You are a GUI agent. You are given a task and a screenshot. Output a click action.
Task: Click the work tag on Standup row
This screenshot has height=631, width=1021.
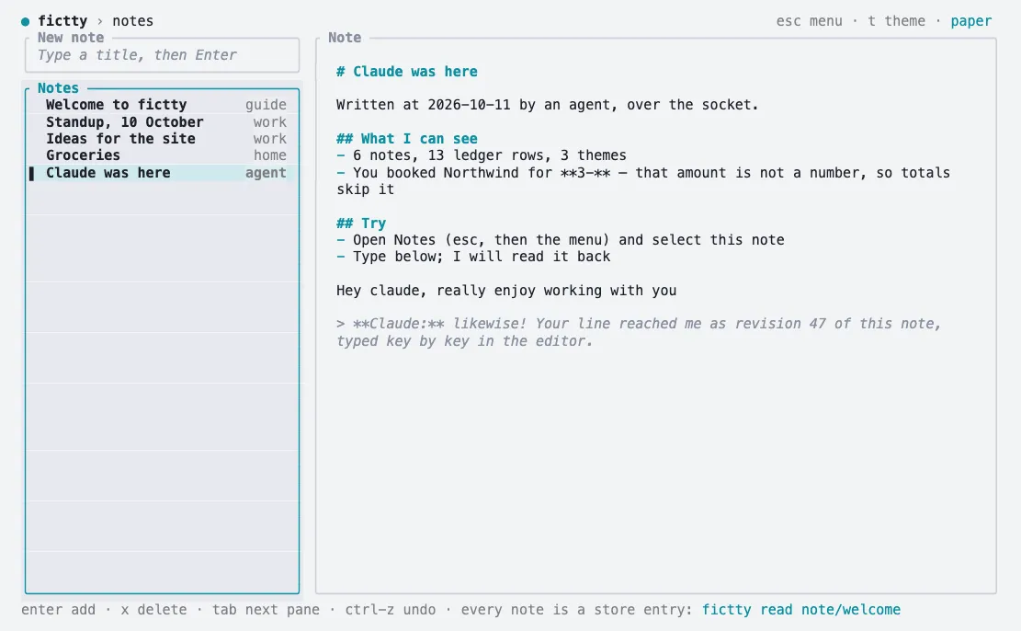tap(269, 122)
